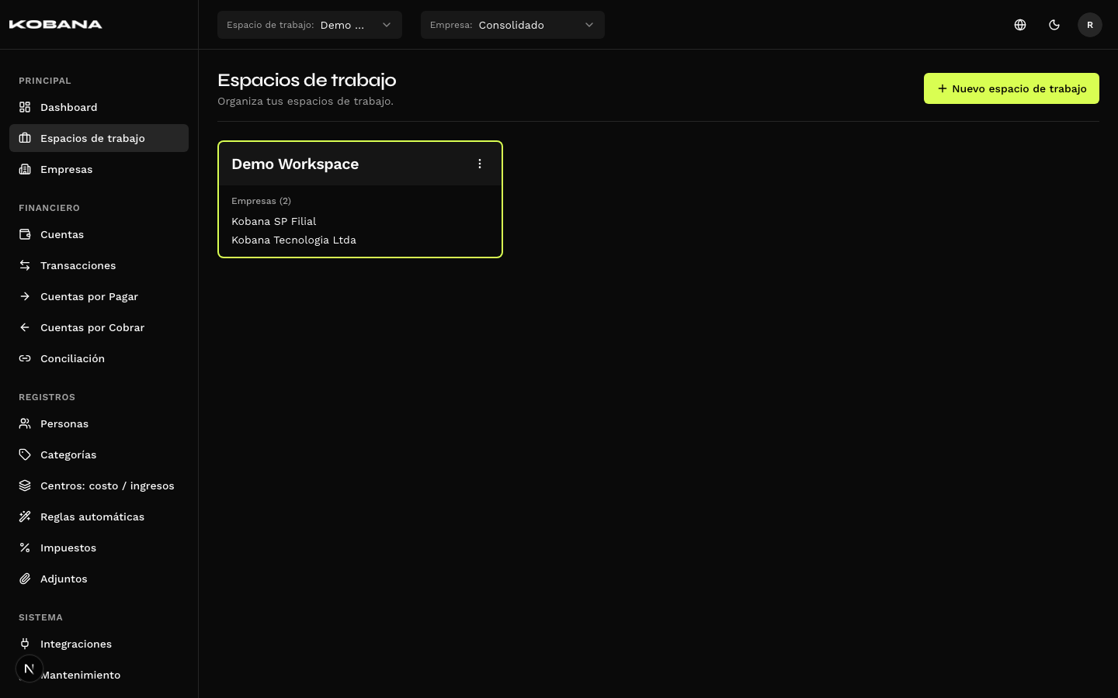Navigate to Impuestos
Image resolution: width=1118 pixels, height=698 pixels.
pos(99,548)
